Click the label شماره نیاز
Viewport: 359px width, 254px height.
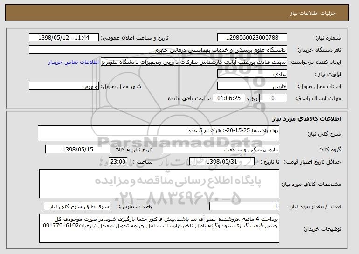pyautogui.click(x=329, y=38)
